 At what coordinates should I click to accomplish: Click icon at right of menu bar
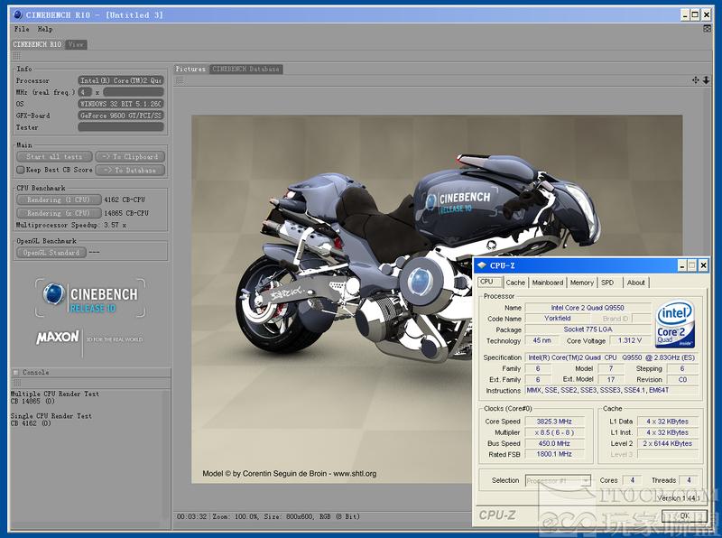point(707,29)
